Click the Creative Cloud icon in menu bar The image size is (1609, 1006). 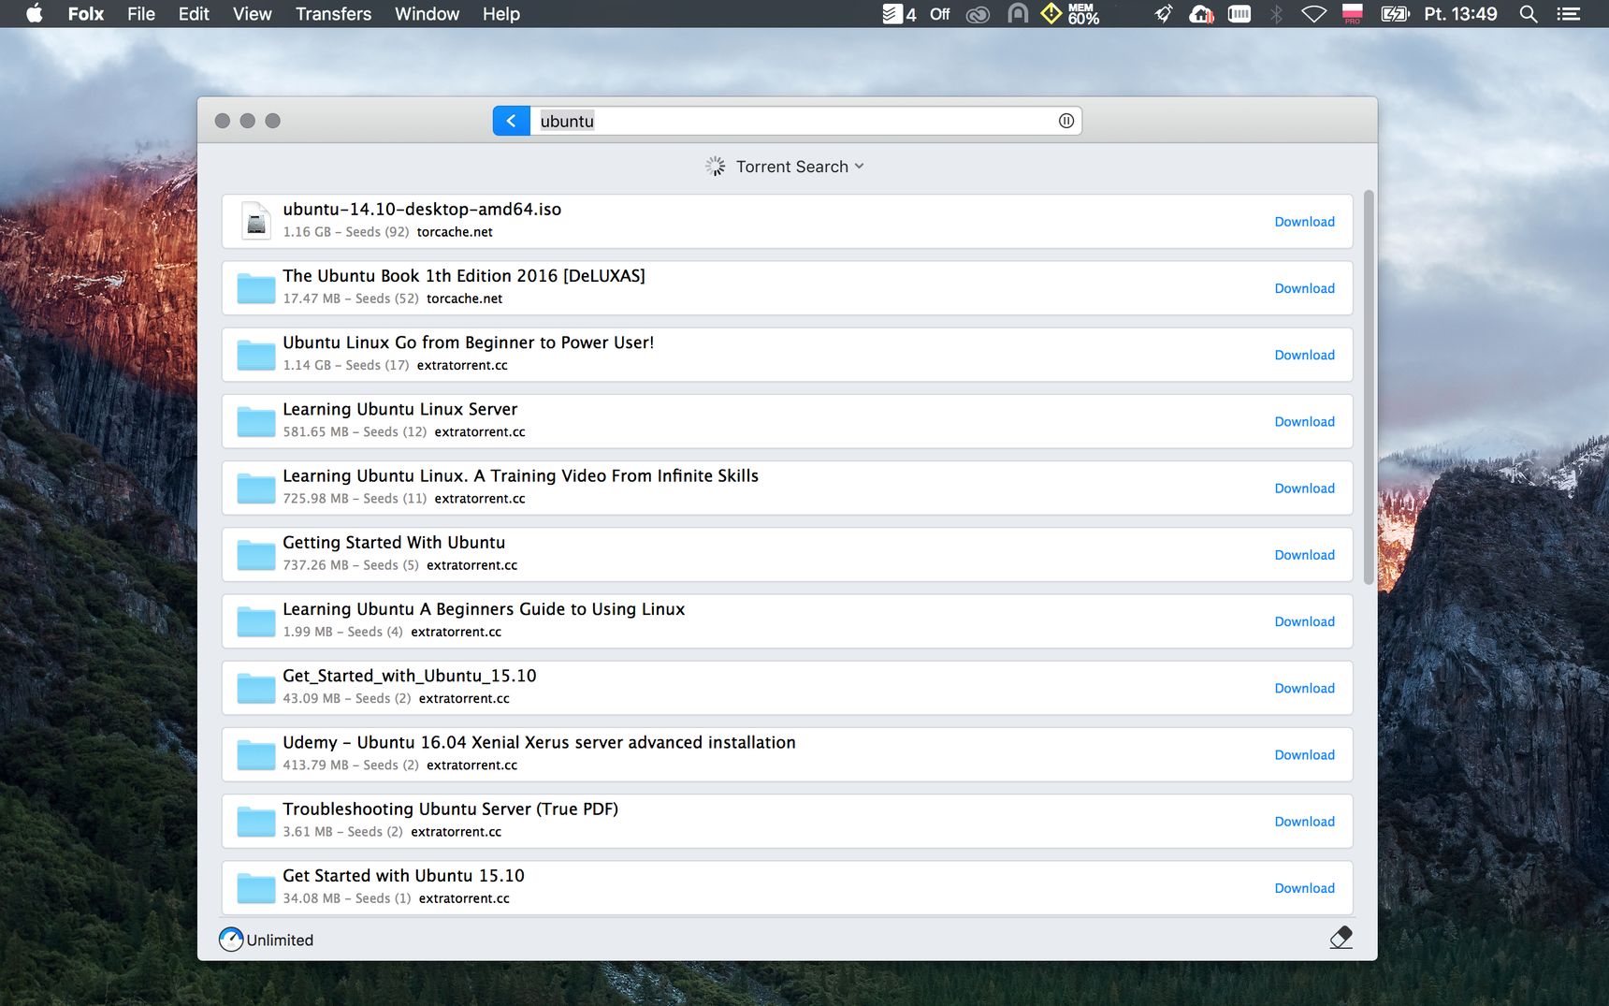[x=978, y=14]
